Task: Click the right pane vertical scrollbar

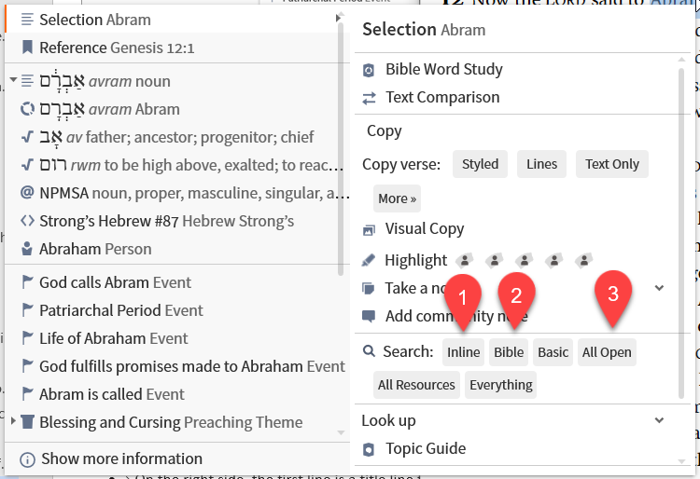Action: coord(681,232)
